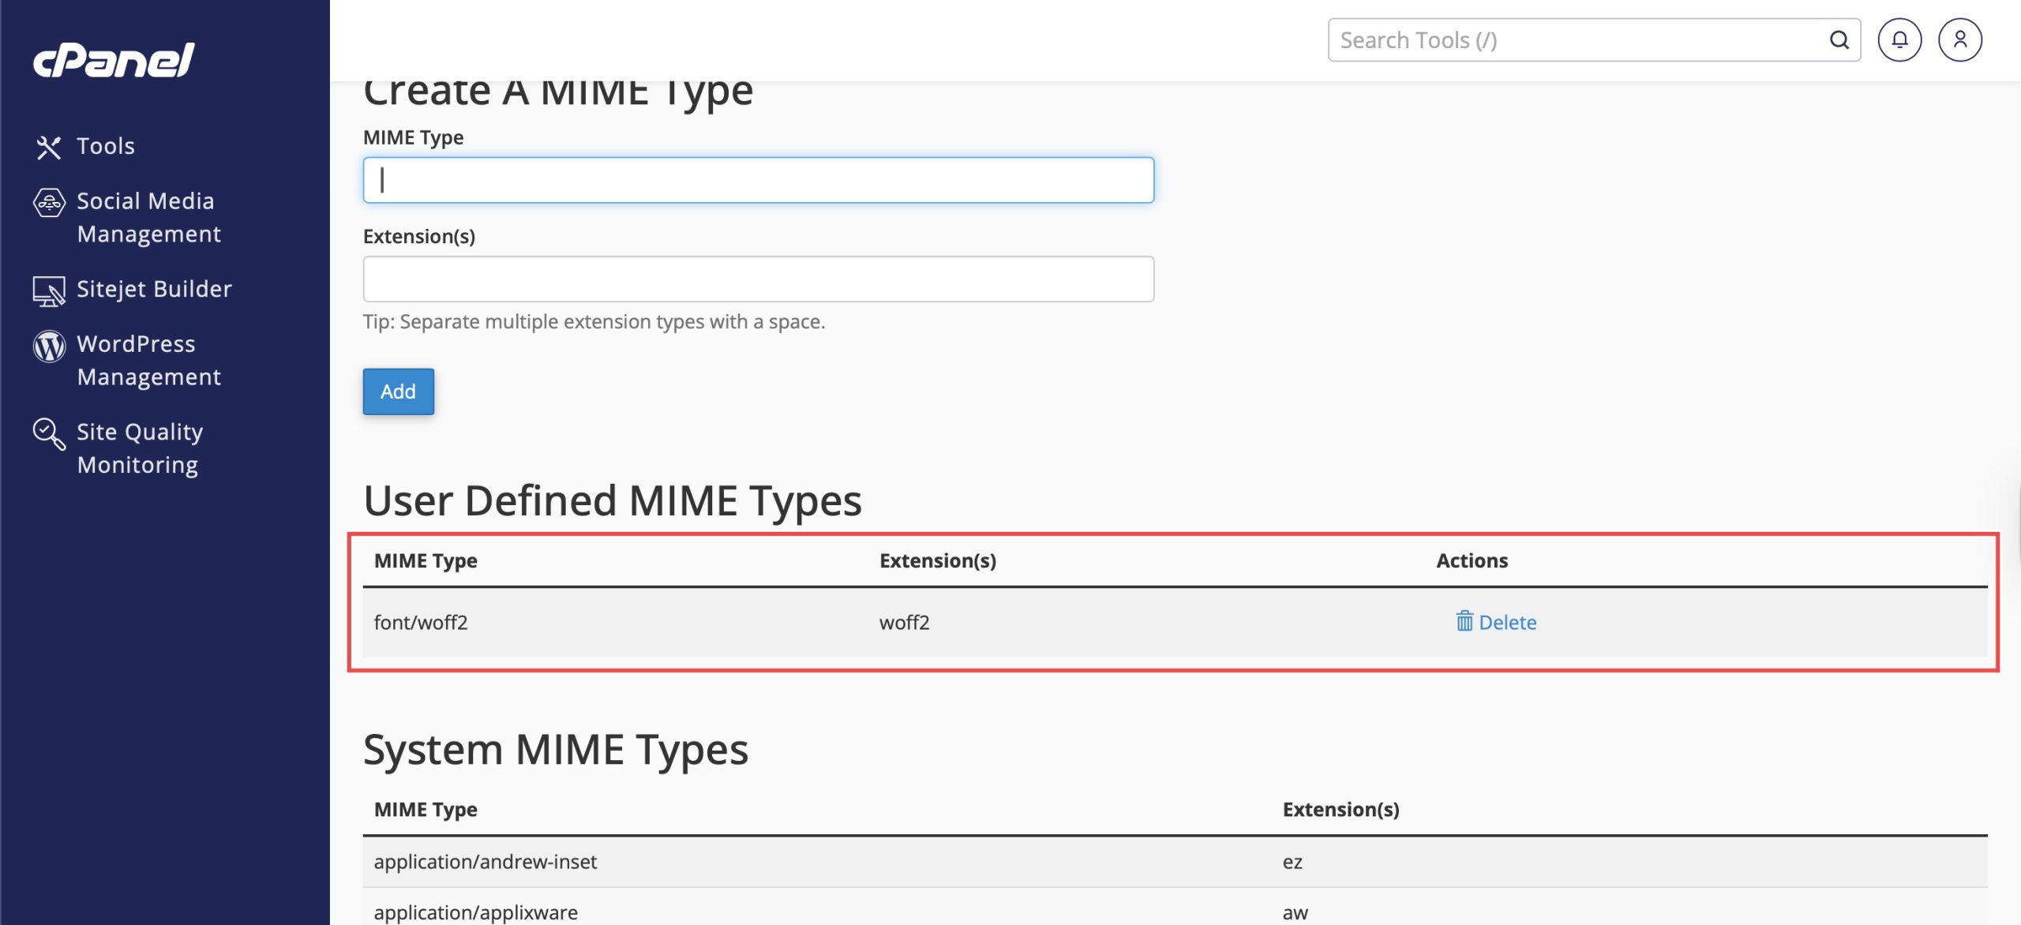Open notifications via the bell icon

1899,40
